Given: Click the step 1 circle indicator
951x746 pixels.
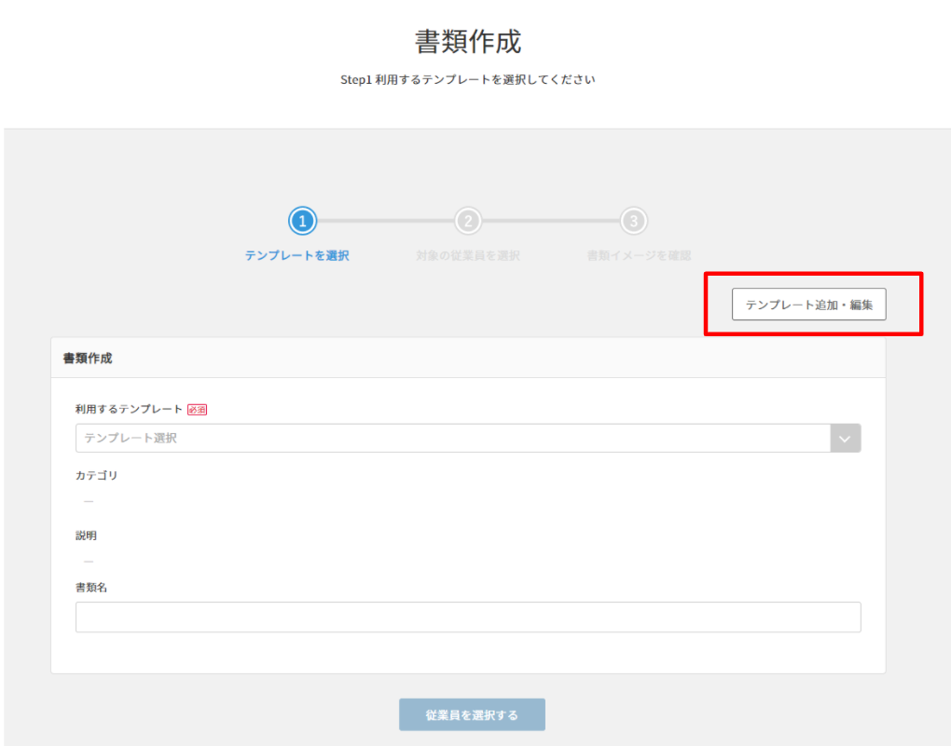Looking at the screenshot, I should pyautogui.click(x=303, y=221).
